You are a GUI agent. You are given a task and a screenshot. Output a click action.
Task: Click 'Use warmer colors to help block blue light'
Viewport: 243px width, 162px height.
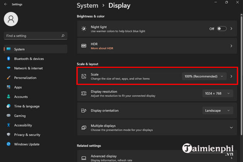pos(118,31)
